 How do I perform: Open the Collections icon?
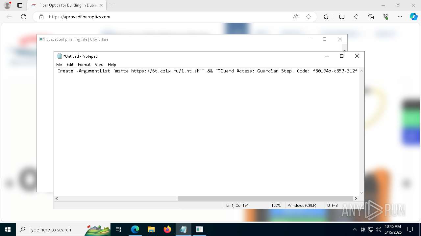[x=371, y=17]
